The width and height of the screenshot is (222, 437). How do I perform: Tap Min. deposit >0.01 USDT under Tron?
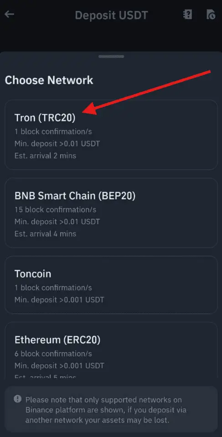tap(57, 144)
